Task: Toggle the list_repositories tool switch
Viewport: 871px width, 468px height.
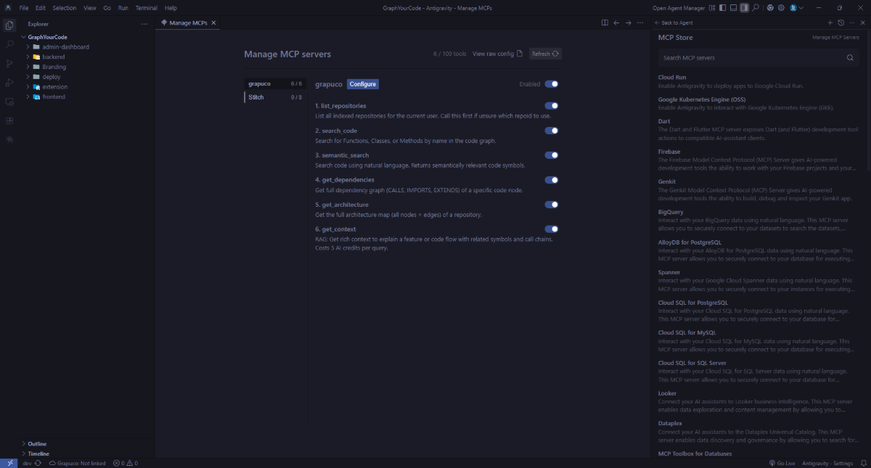Action: click(551, 106)
